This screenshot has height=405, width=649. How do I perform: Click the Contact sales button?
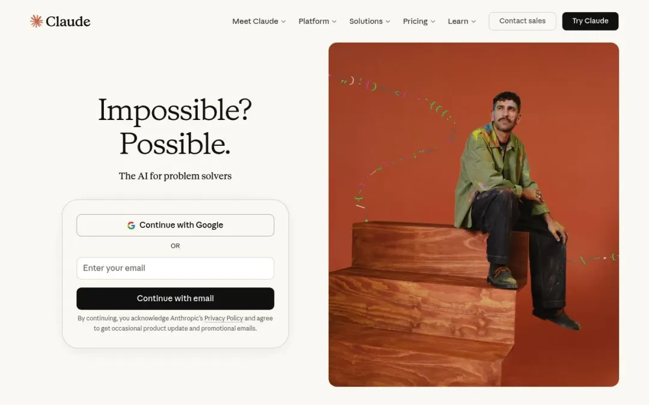pyautogui.click(x=522, y=21)
